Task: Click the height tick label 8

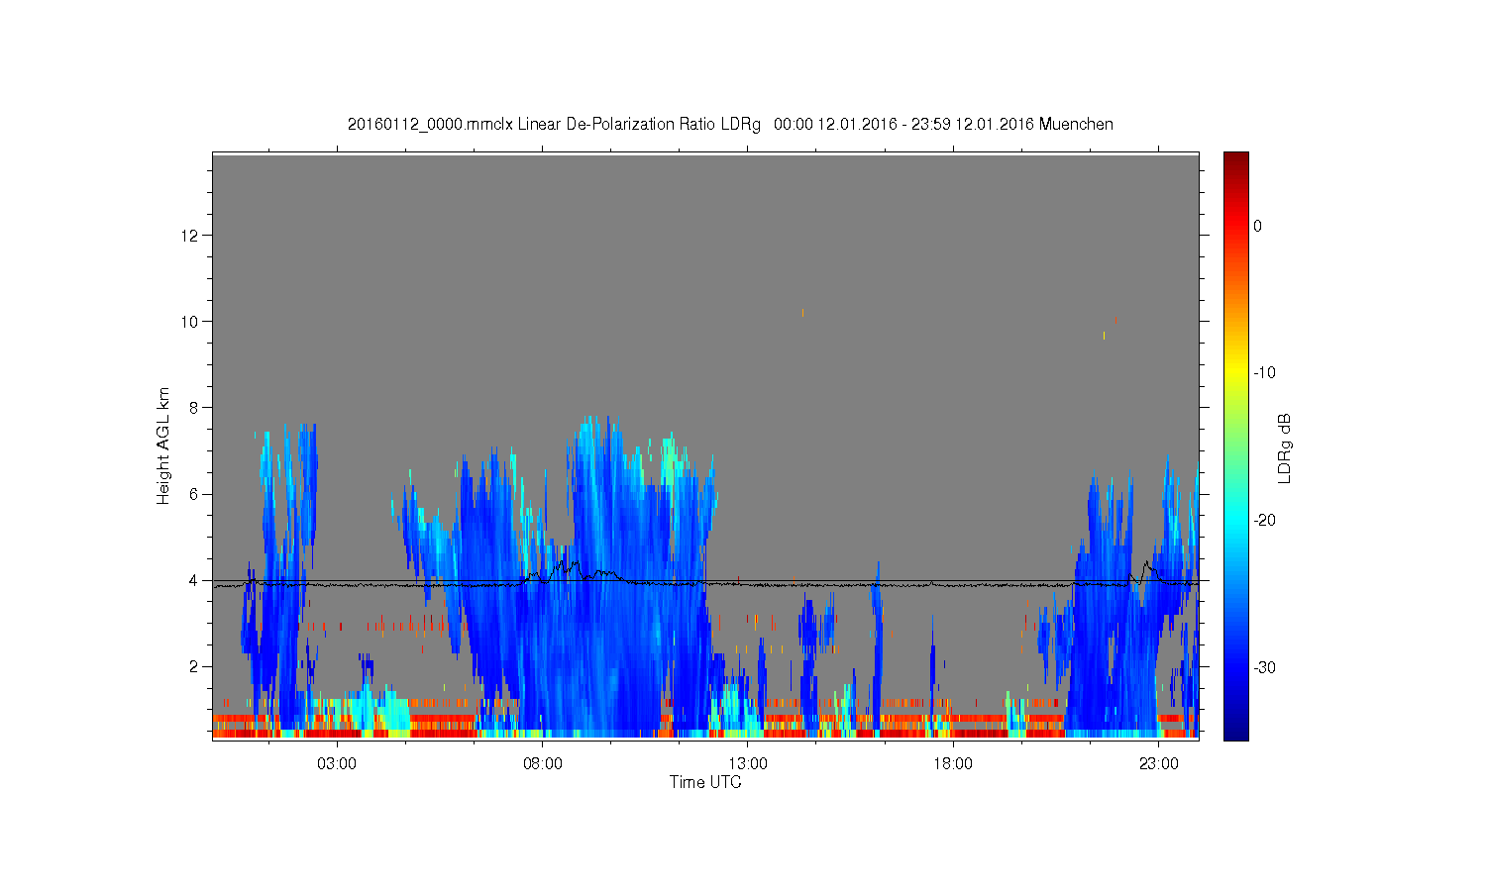Action: [194, 408]
